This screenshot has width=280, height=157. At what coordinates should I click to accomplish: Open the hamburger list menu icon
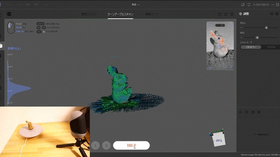(232, 14)
